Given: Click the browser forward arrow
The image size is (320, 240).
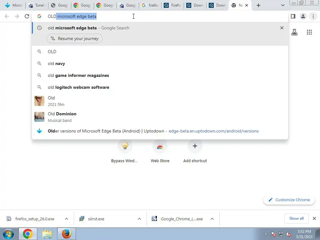Looking at the screenshot, I should [x=17, y=16].
